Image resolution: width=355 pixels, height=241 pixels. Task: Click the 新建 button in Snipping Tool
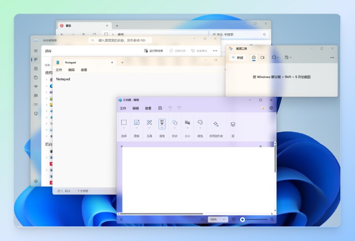point(237,58)
